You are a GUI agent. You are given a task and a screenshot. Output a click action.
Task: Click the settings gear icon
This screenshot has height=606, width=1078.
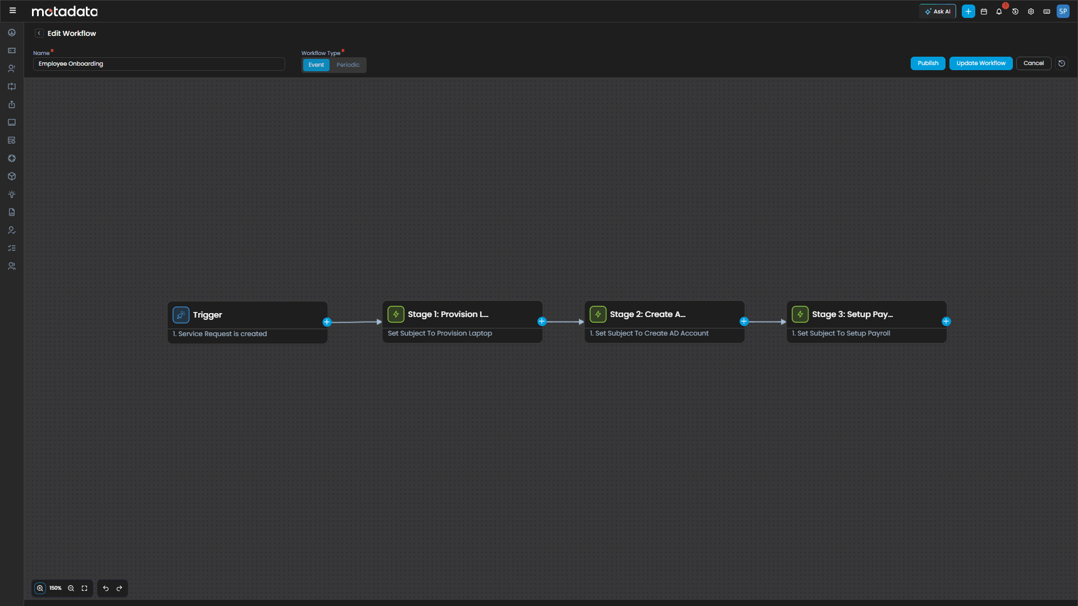pos(1031,11)
